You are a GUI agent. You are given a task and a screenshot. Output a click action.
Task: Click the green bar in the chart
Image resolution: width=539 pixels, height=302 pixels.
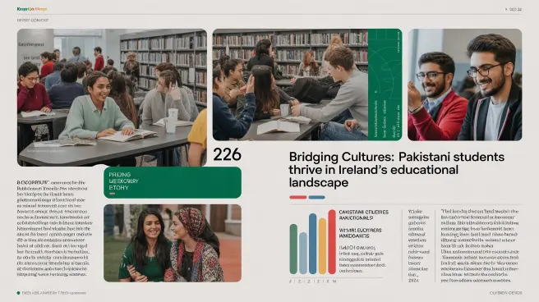(293, 249)
